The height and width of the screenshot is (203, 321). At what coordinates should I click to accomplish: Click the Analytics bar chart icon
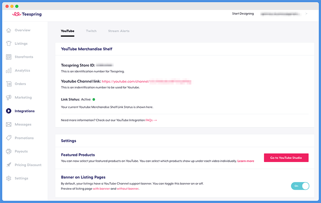point(8,70)
